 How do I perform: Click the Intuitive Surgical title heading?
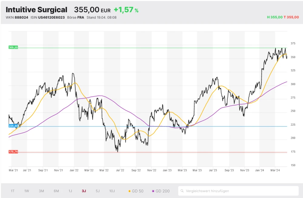click(x=36, y=9)
